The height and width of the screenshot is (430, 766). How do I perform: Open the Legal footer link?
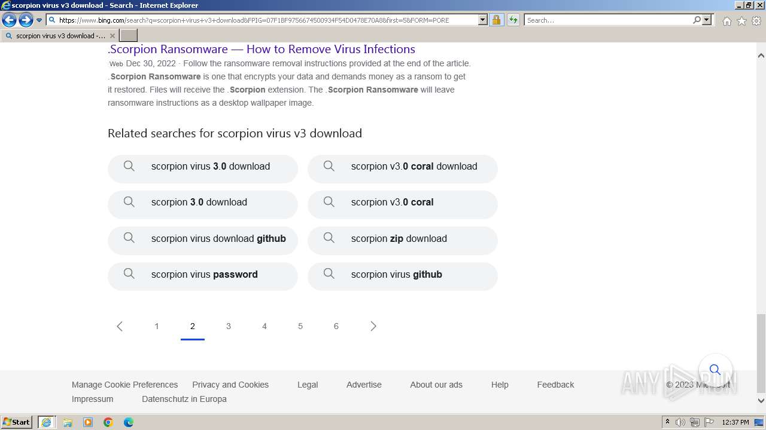click(308, 385)
